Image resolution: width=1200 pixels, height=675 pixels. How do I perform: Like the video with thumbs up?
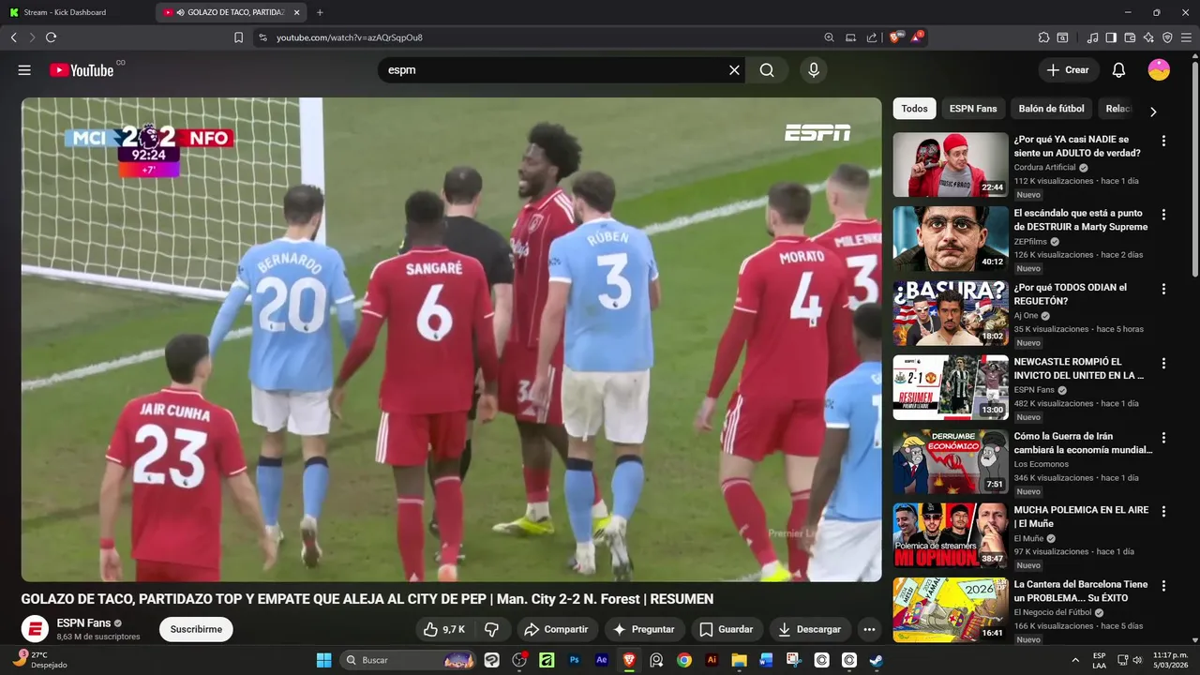click(x=444, y=629)
